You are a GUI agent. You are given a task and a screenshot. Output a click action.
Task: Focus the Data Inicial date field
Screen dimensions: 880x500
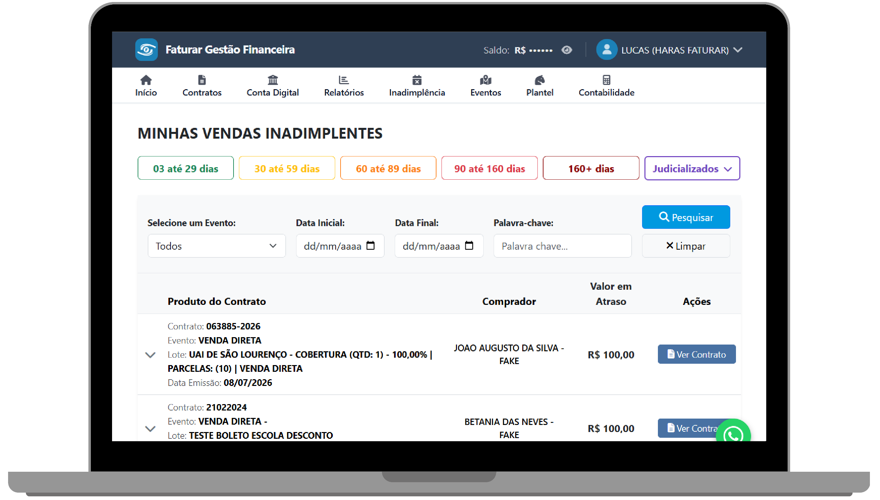[341, 246]
